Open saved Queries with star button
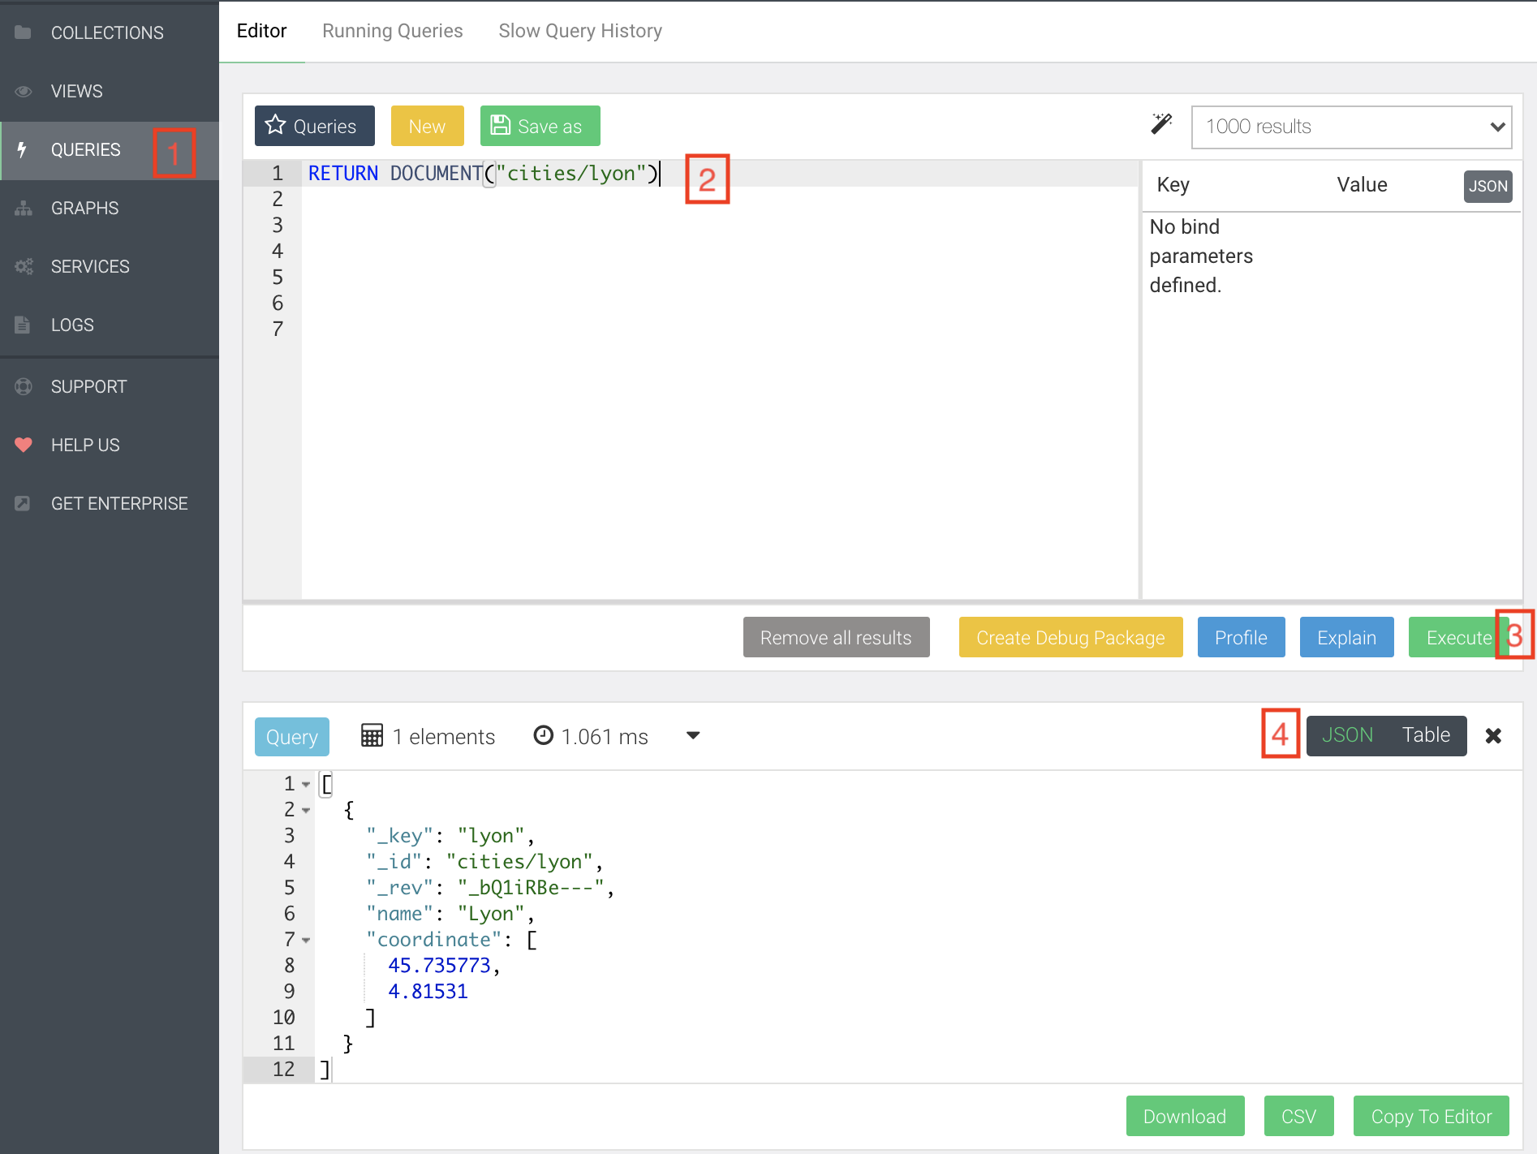1537x1154 pixels. (x=314, y=126)
